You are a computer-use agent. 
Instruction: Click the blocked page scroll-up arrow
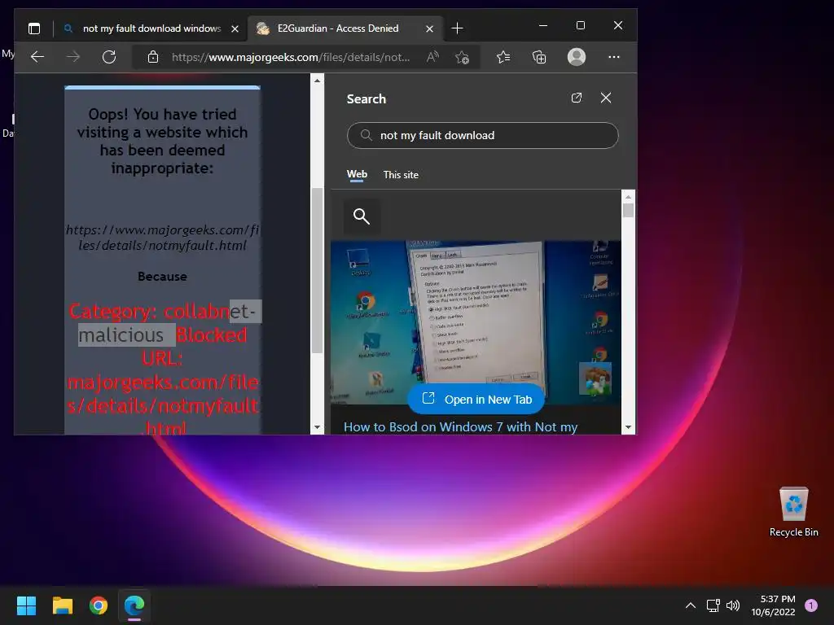point(317,81)
